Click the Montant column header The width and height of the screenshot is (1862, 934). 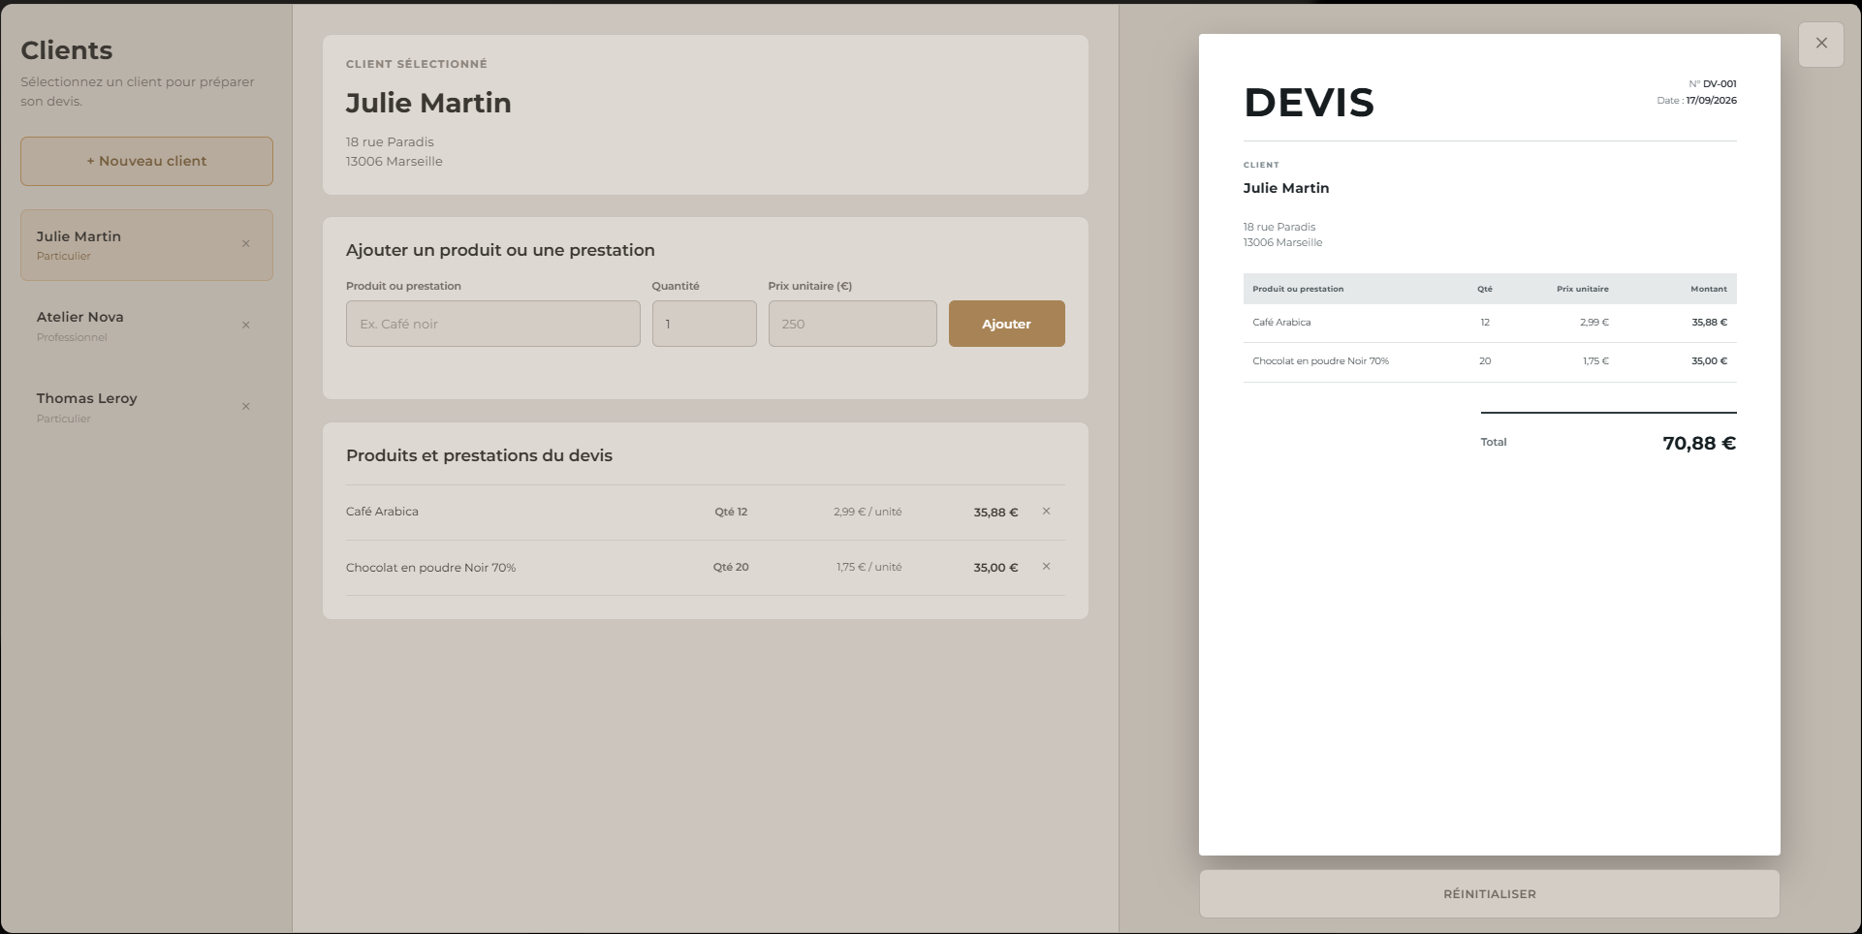click(1709, 289)
